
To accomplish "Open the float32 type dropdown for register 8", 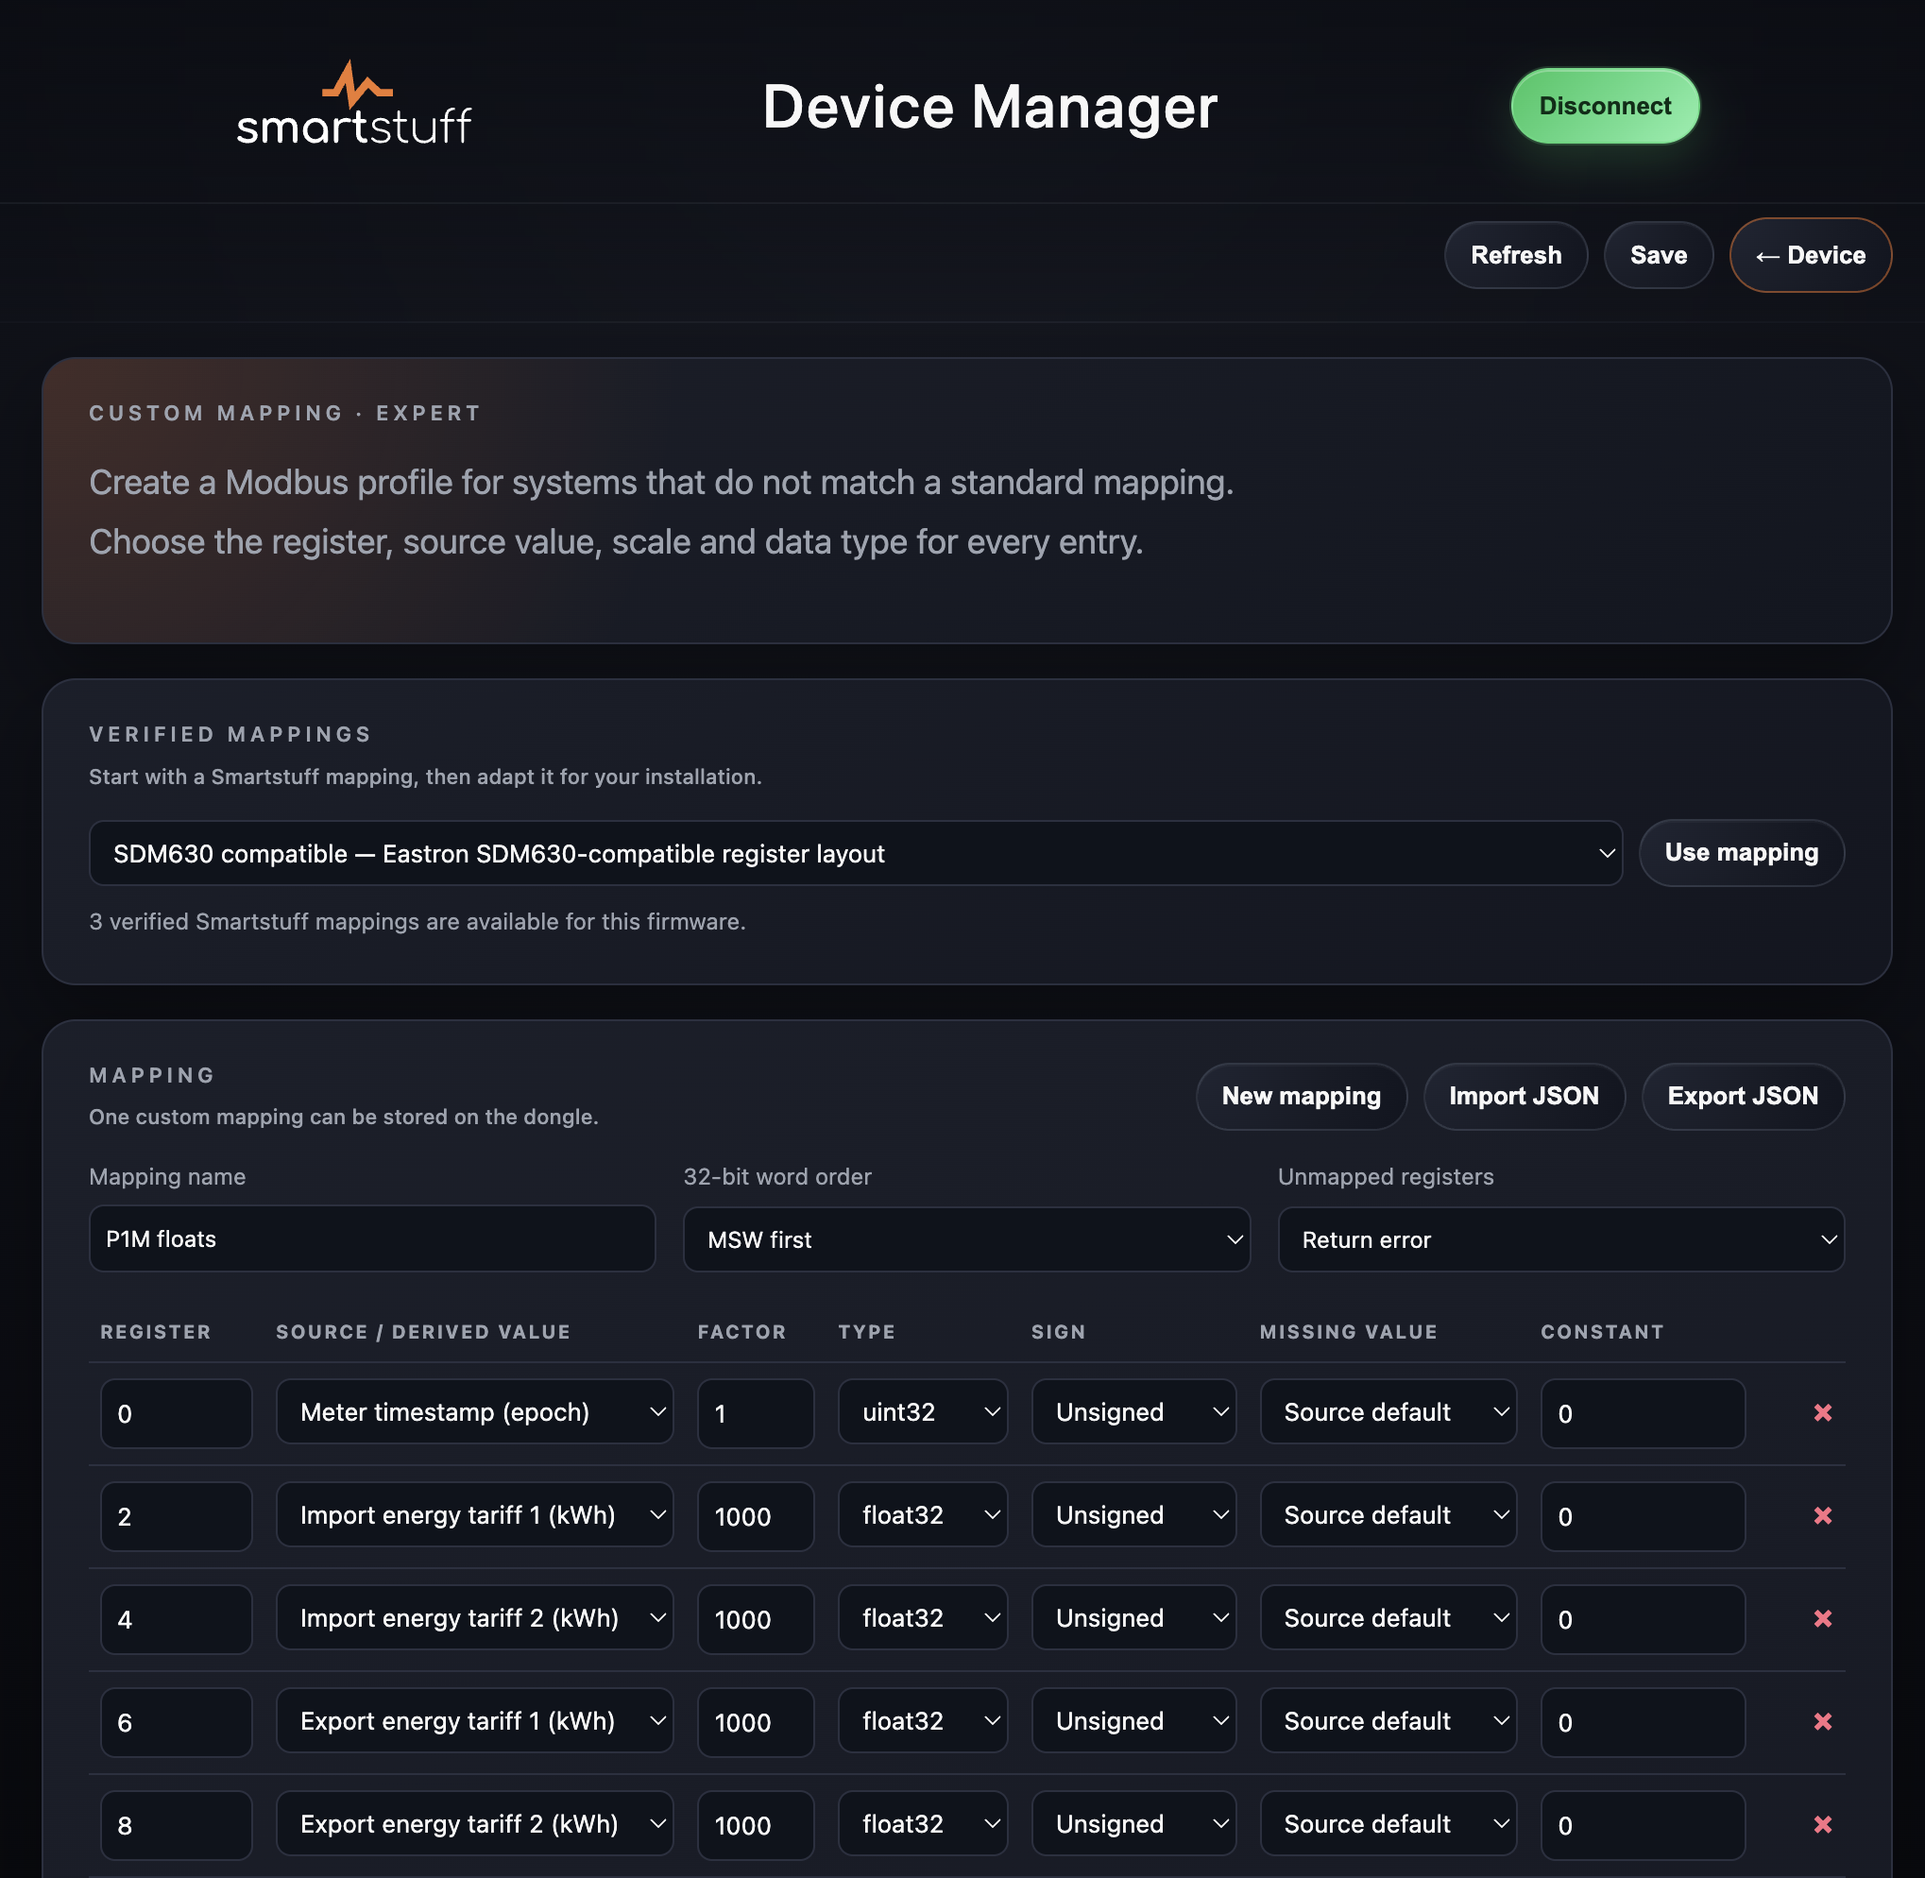I will pos(922,1825).
